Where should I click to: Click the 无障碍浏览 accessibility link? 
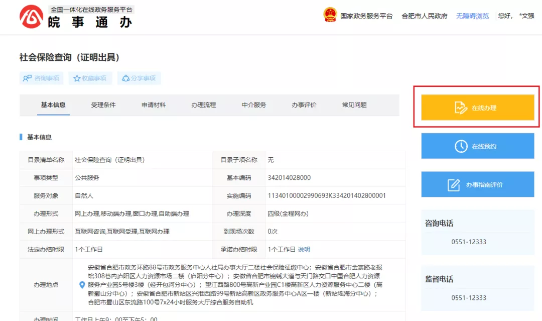[x=472, y=16]
